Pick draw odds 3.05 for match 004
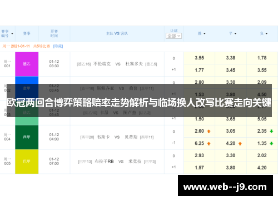This screenshot has width=278, height=201. click(231, 131)
